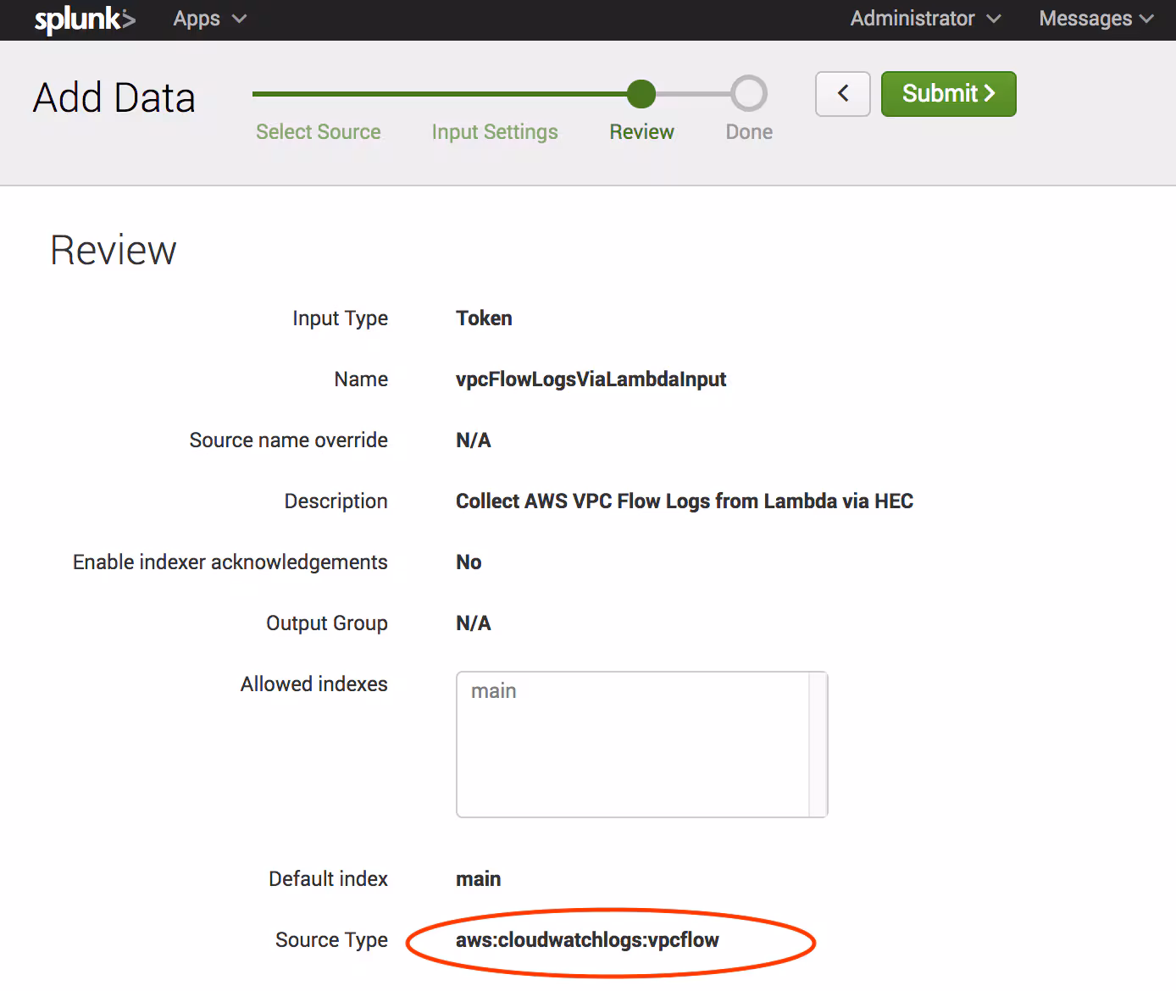
Task: Click the Done progress step circle
Action: [748, 94]
